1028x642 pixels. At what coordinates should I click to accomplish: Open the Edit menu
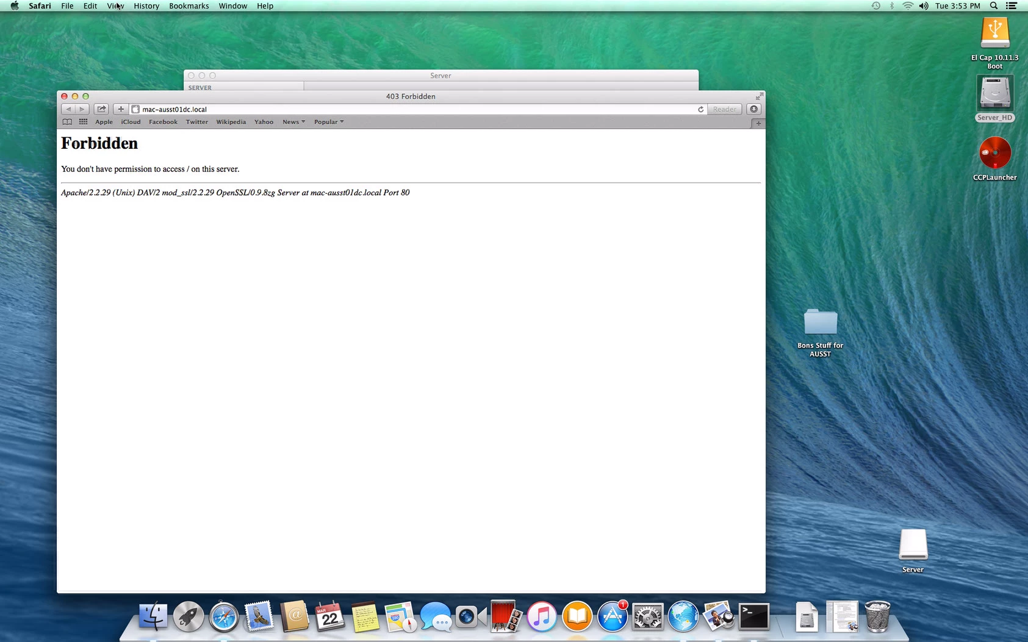coord(90,5)
